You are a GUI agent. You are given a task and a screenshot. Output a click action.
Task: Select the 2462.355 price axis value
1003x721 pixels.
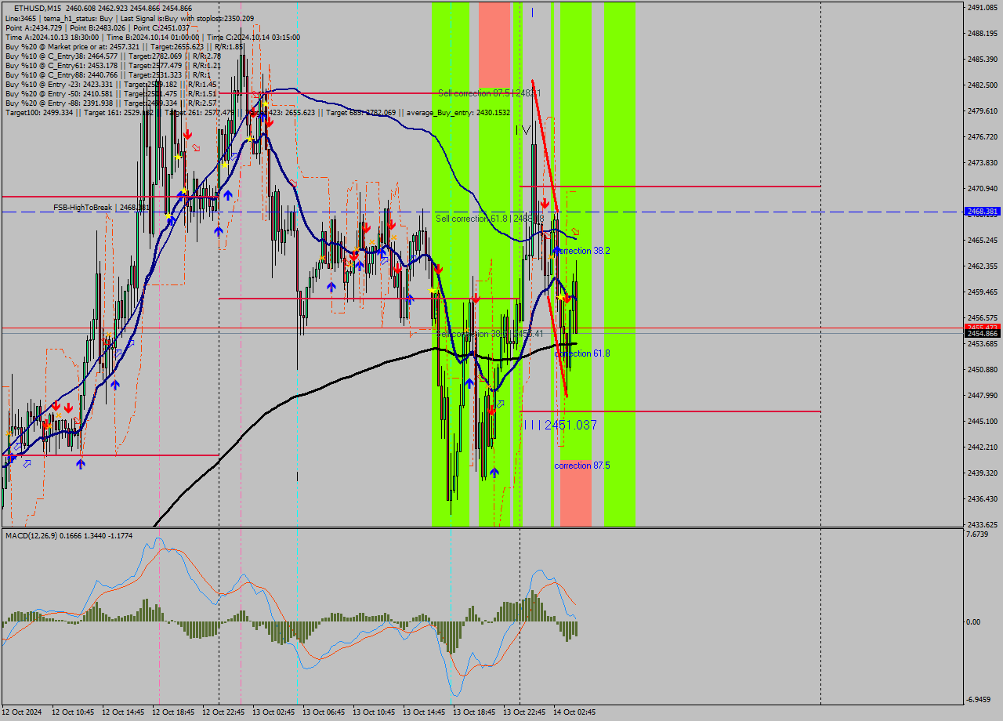983,266
